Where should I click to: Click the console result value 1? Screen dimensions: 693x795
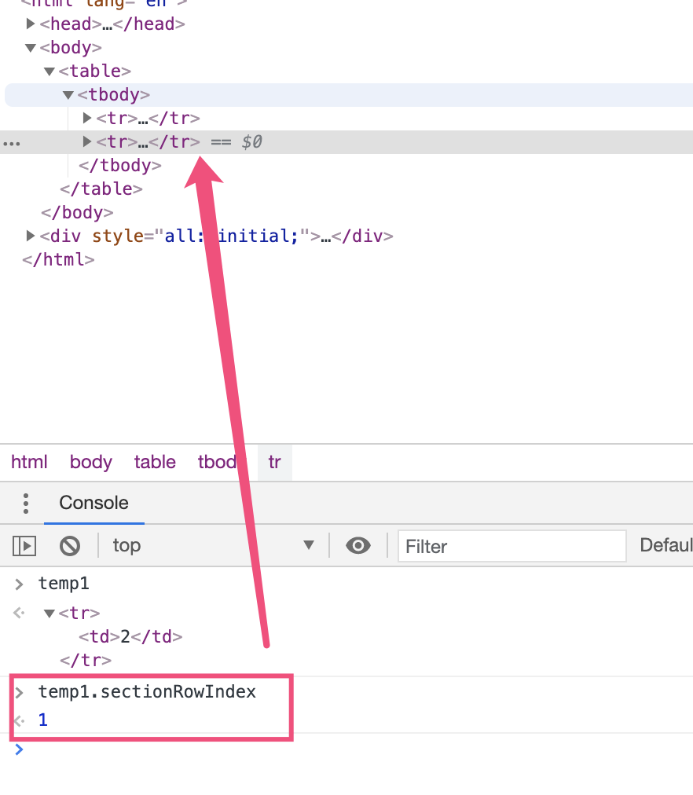(43, 720)
